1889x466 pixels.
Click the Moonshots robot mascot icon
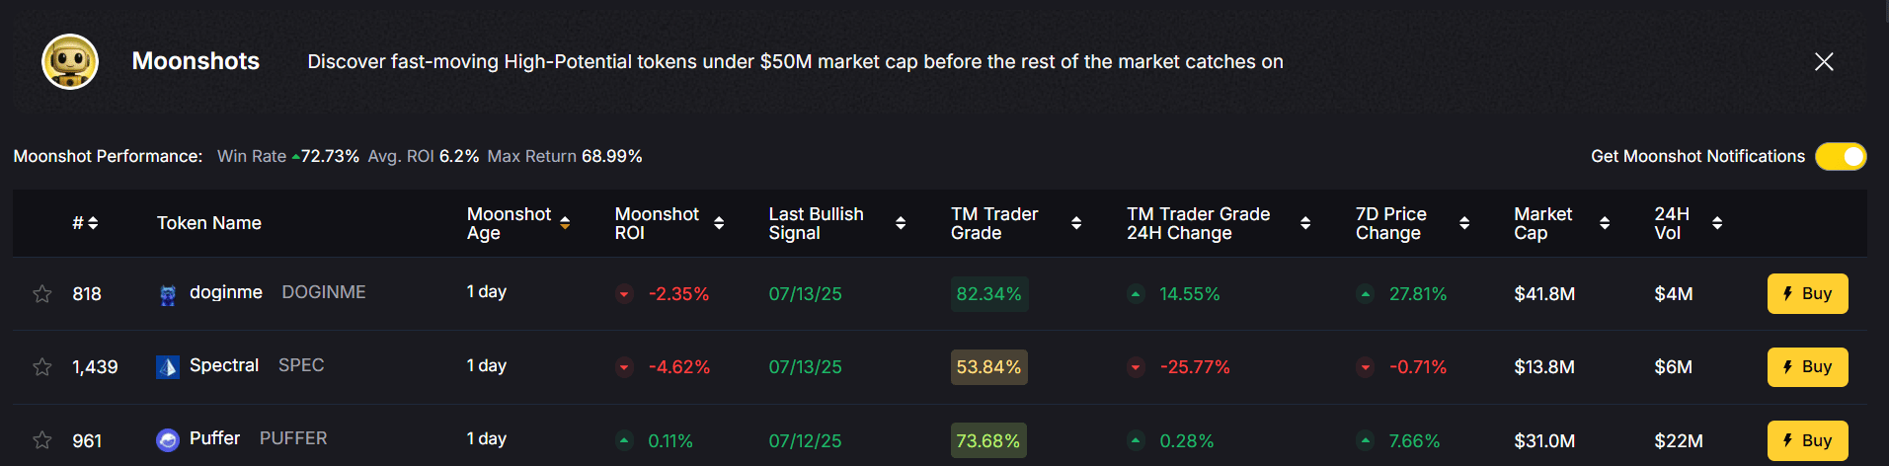(x=70, y=61)
